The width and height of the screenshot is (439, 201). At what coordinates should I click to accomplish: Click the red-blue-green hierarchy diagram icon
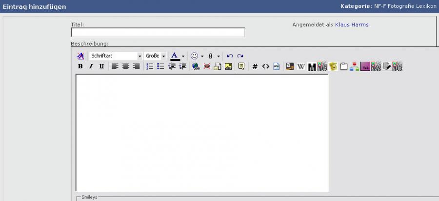[x=354, y=67]
